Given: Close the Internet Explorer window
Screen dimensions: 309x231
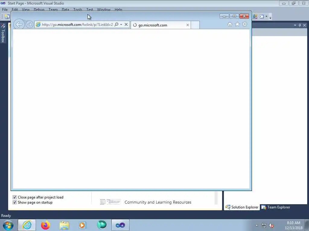Looking at the screenshot, I should 244,16.
